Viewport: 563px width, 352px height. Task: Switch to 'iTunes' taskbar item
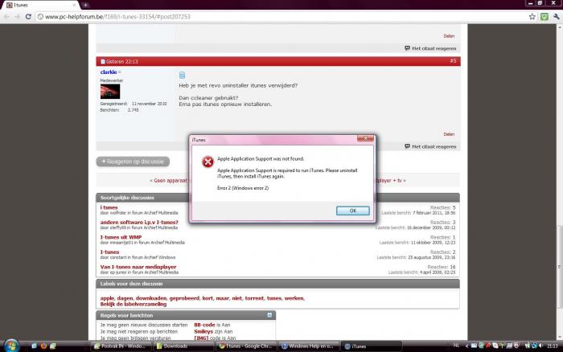coord(372,346)
